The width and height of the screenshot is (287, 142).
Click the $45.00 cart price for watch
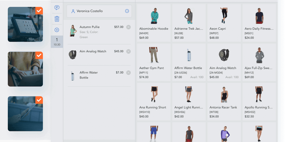119,51
